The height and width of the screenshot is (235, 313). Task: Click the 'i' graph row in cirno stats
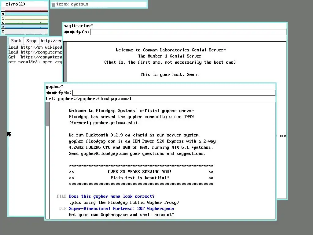[26, 18]
